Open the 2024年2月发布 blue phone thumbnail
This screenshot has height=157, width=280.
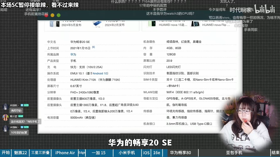click(98, 24)
